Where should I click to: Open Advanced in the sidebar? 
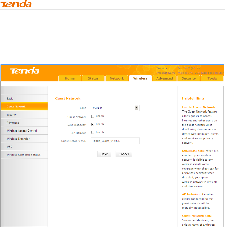(24, 122)
